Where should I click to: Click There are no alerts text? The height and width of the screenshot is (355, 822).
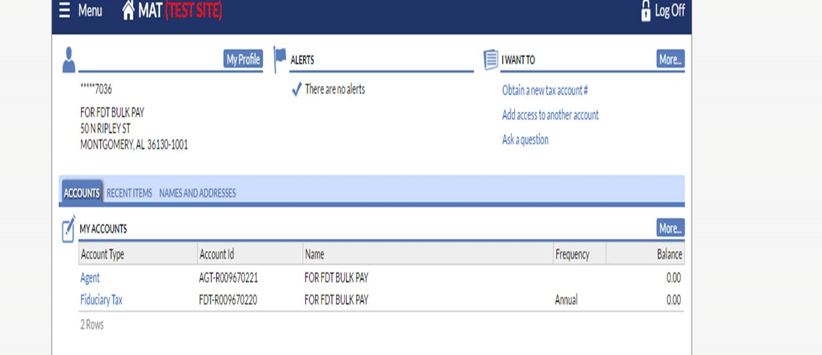[x=335, y=89]
